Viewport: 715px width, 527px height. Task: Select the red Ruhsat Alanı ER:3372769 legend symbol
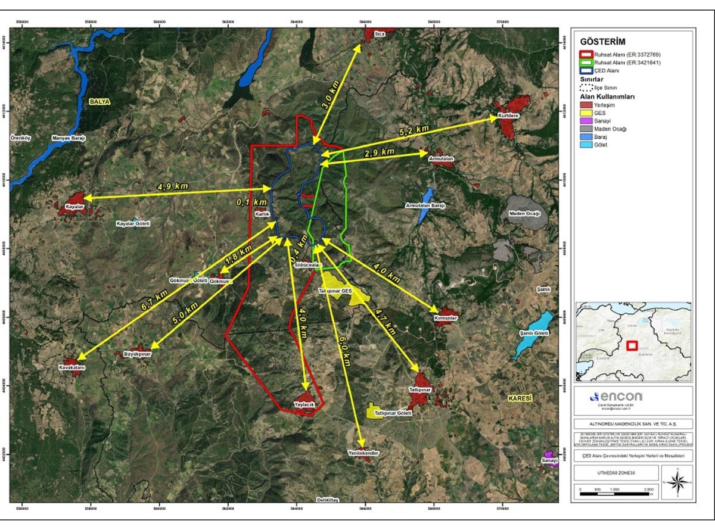(586, 54)
